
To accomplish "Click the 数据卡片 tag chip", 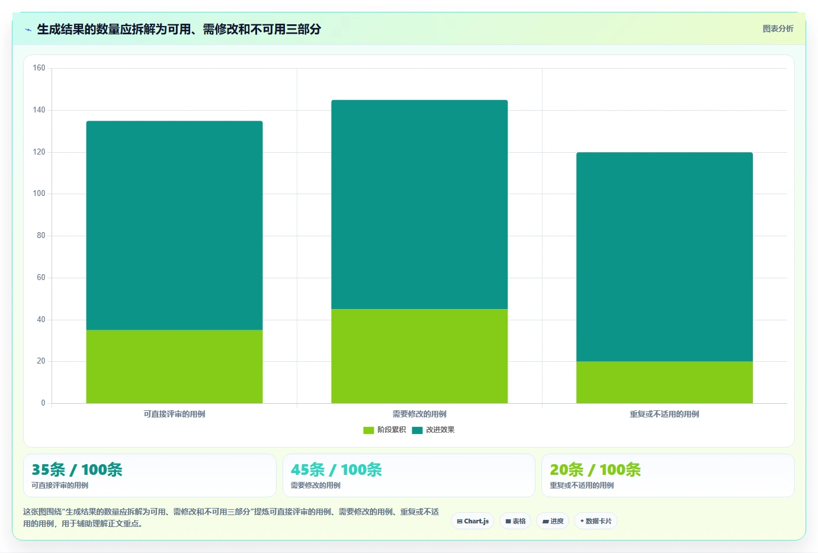I will [x=596, y=521].
